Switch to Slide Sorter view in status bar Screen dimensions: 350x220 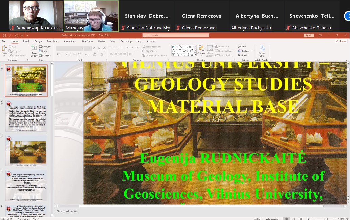[x=293, y=219]
